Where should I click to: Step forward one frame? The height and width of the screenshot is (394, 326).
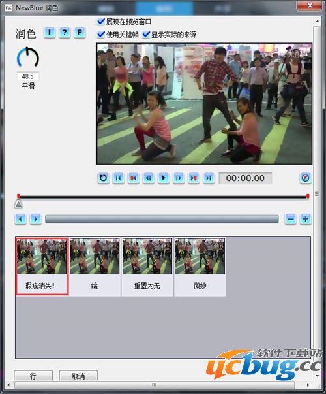click(179, 178)
